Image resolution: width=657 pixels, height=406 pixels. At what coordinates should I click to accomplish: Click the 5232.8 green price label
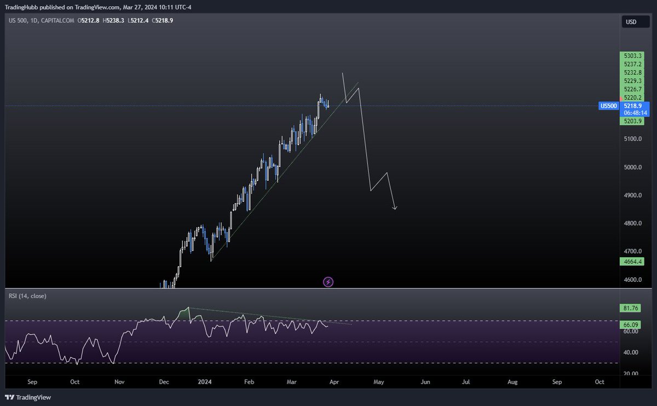click(x=632, y=72)
